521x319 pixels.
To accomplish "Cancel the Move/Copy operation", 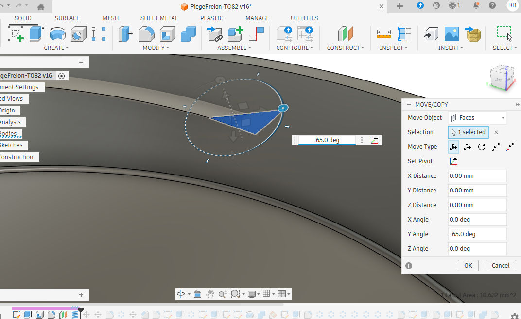I will [501, 265].
